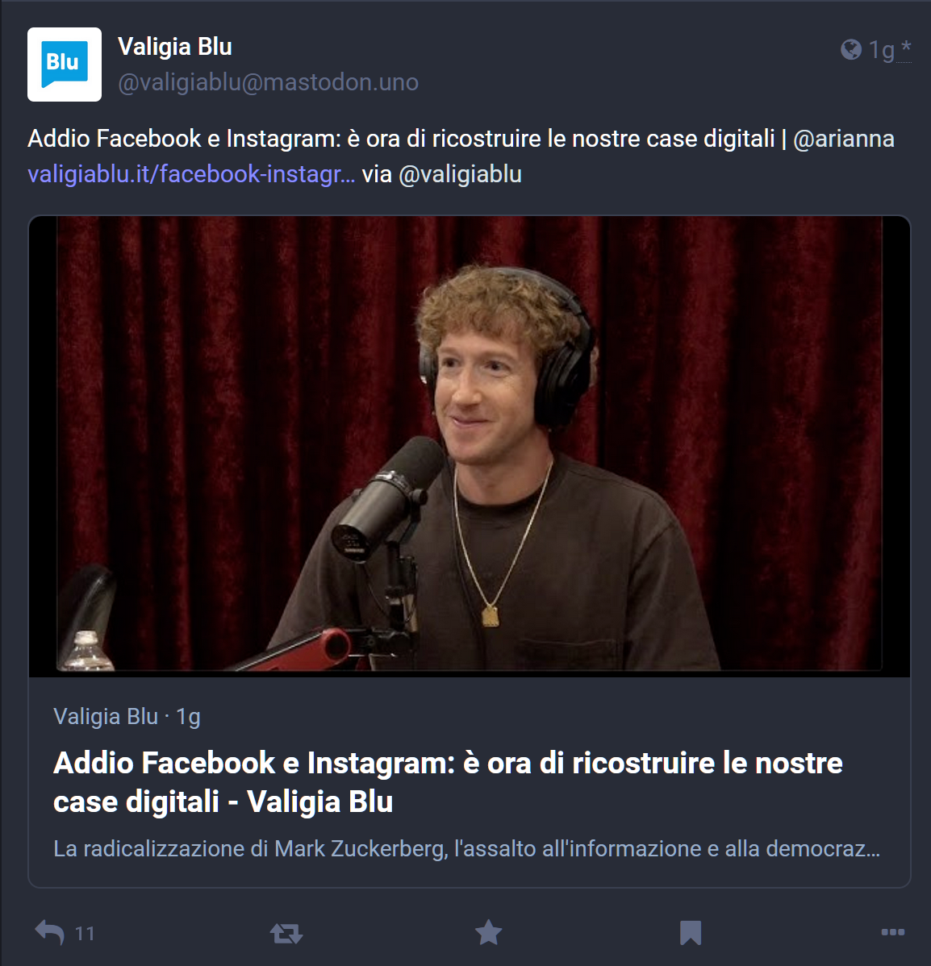Open the Valigia Blu display name profile
The height and width of the screenshot is (966, 931).
(x=175, y=47)
